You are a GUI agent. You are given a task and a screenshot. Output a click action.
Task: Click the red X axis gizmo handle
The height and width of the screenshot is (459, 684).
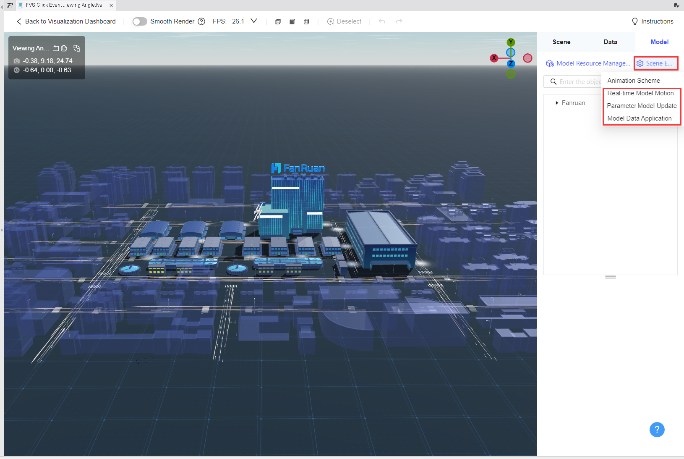494,58
